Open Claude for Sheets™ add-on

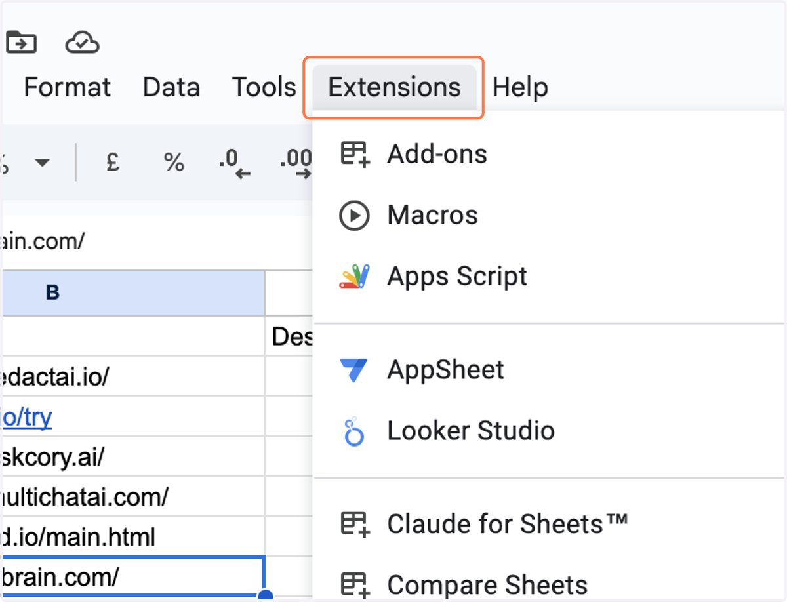pyautogui.click(x=550, y=524)
